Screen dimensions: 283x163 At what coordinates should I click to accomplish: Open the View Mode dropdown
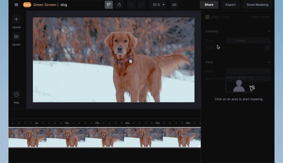coord(248,71)
